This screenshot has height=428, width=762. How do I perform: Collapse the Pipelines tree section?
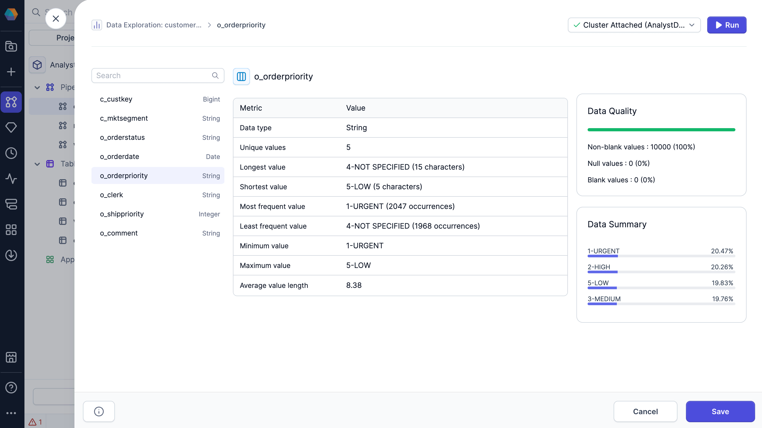coord(37,87)
